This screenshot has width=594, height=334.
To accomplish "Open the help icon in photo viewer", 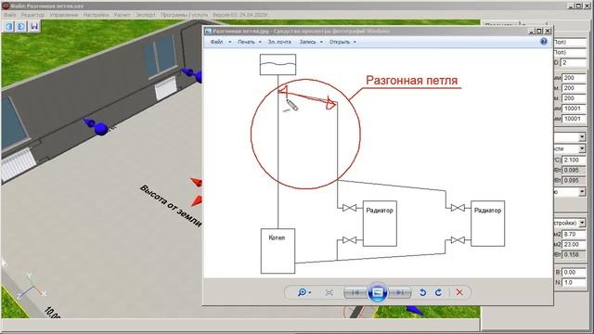I will pyautogui.click(x=544, y=42).
